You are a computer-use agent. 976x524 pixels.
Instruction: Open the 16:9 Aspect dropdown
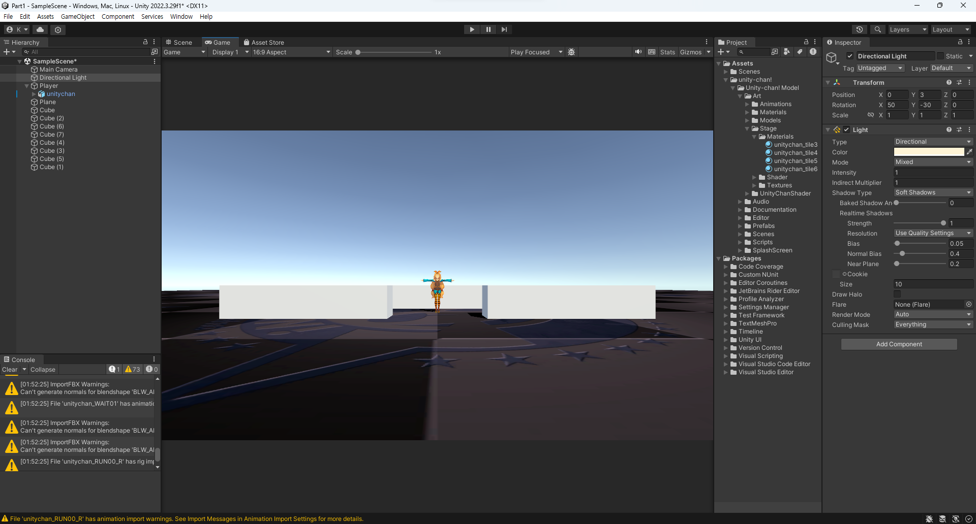pos(292,52)
